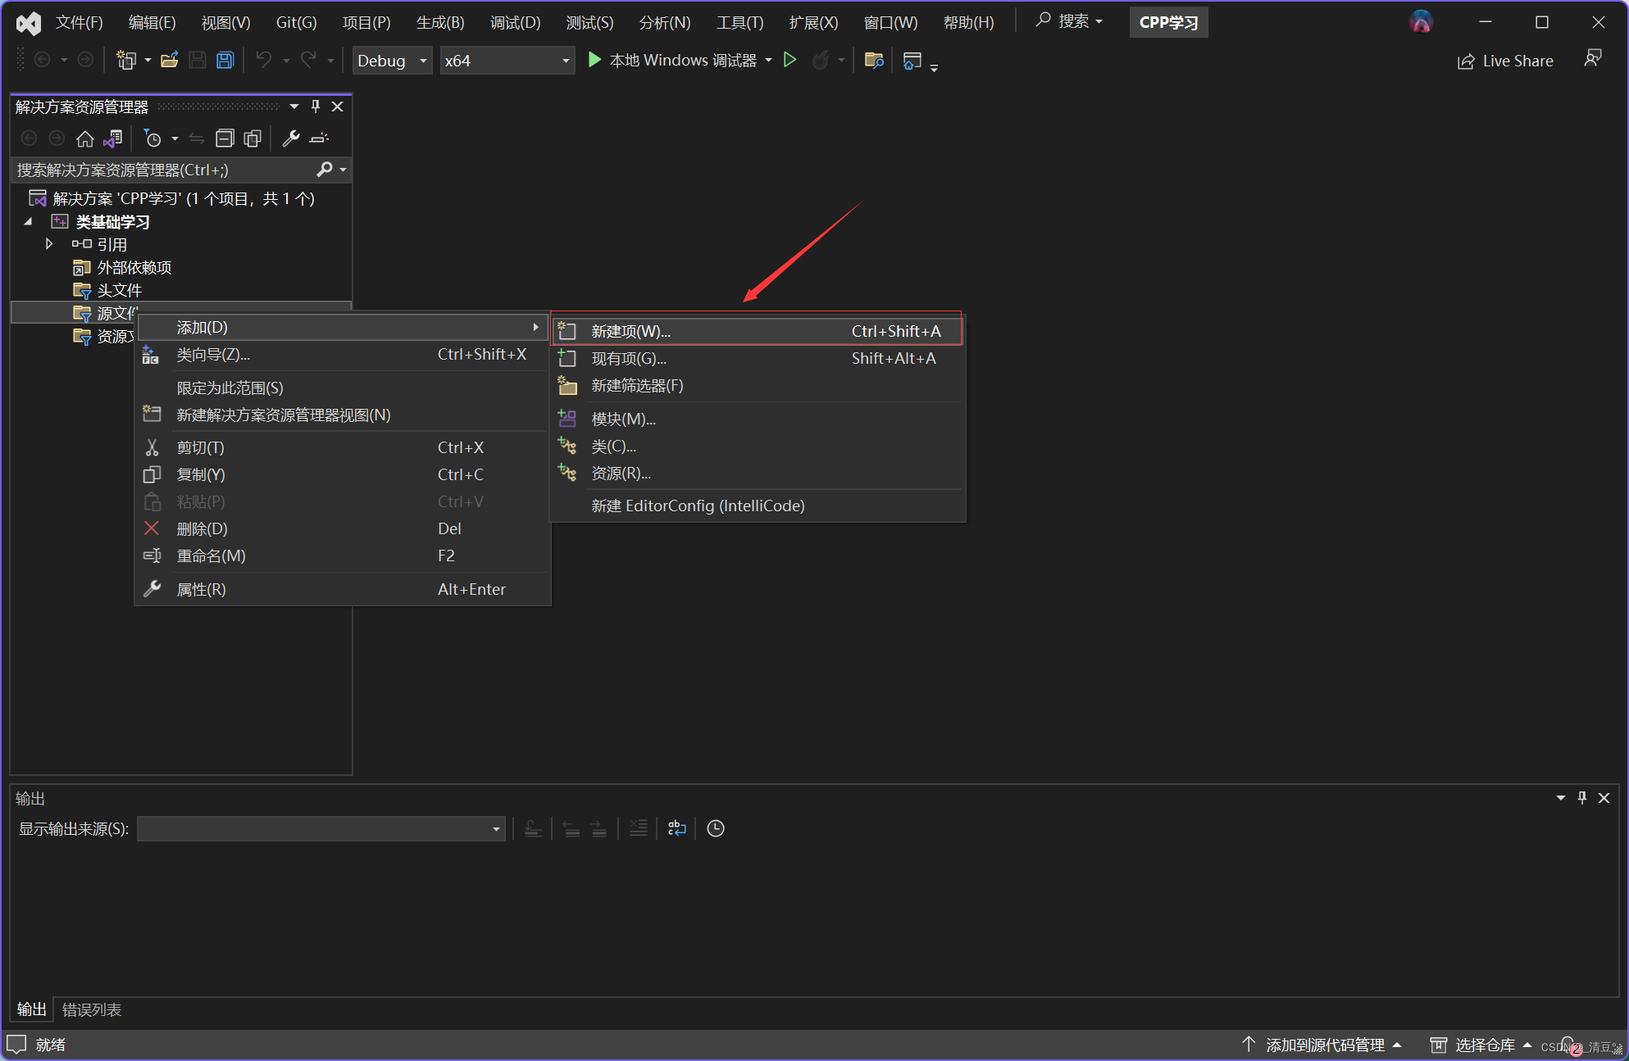Open the x64 platform dropdown
Screen dimensions: 1629x1061
coord(507,61)
